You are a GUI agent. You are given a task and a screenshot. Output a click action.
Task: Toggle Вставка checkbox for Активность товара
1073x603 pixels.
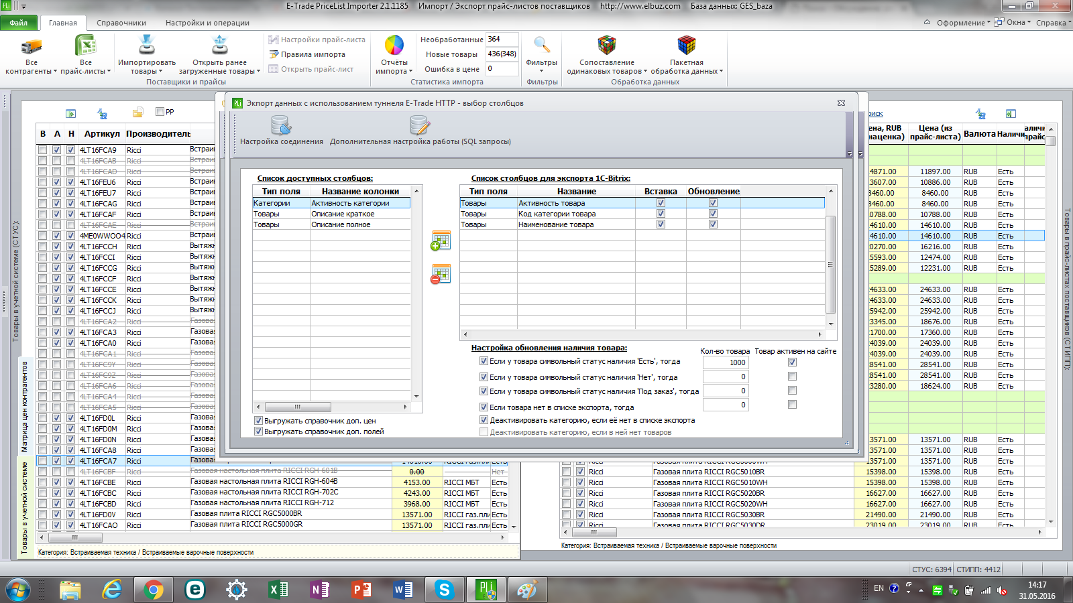tap(661, 203)
